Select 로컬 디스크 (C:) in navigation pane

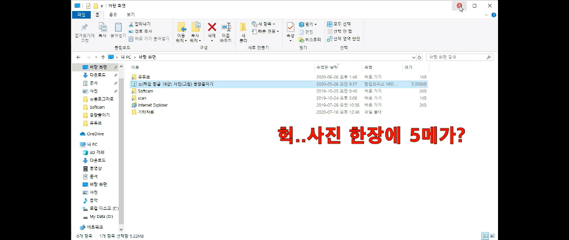[x=104, y=208]
